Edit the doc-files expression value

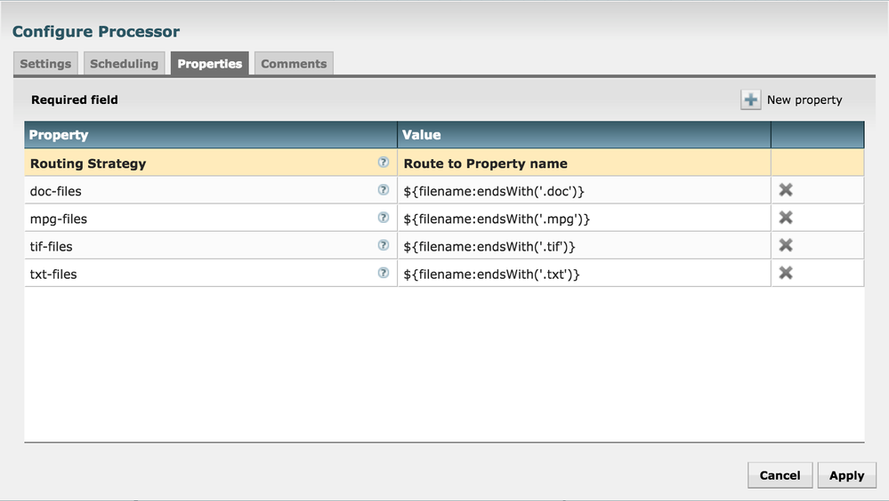[583, 191]
